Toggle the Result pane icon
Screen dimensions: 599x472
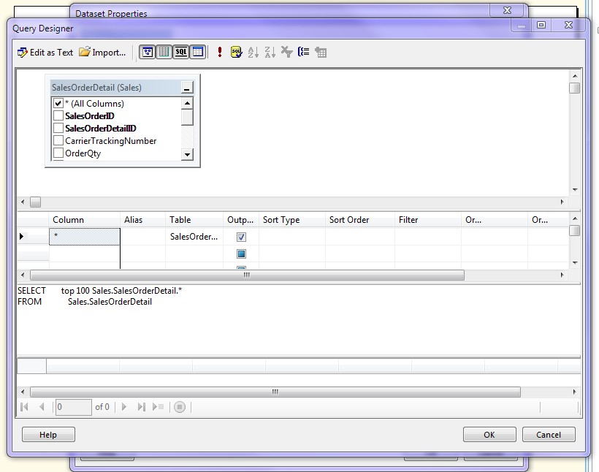click(197, 52)
